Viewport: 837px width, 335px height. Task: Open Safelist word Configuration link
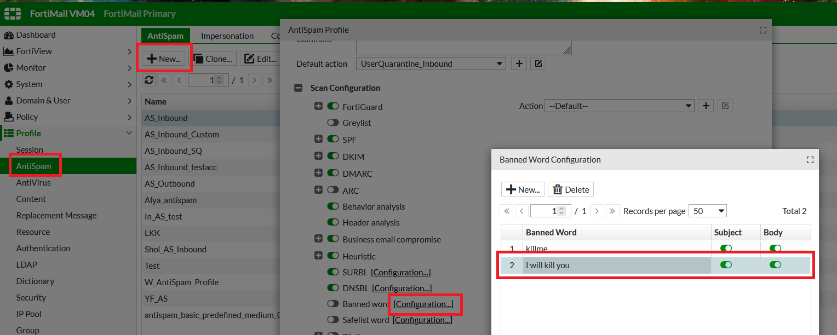click(422, 320)
